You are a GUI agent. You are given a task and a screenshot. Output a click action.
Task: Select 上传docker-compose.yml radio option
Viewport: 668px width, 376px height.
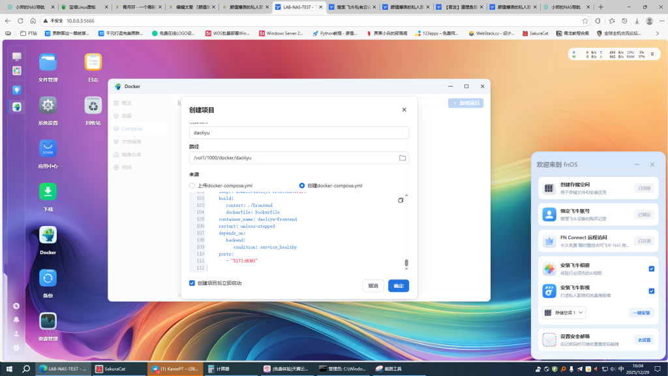(192, 185)
